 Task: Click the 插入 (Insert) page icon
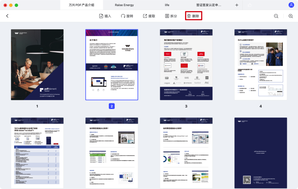click(x=101, y=16)
